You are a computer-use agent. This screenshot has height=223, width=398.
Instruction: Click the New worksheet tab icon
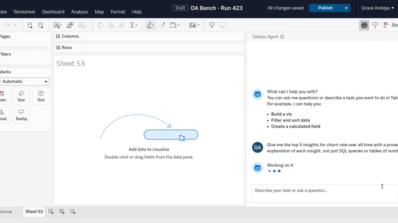point(51,212)
